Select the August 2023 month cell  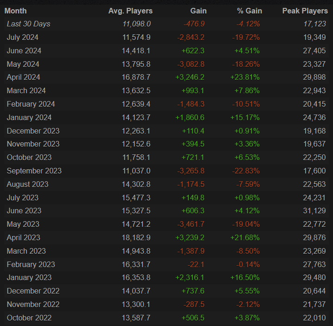(x=28, y=184)
